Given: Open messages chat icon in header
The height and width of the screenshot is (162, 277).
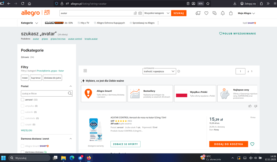Looking at the screenshot, I should click(x=214, y=13).
